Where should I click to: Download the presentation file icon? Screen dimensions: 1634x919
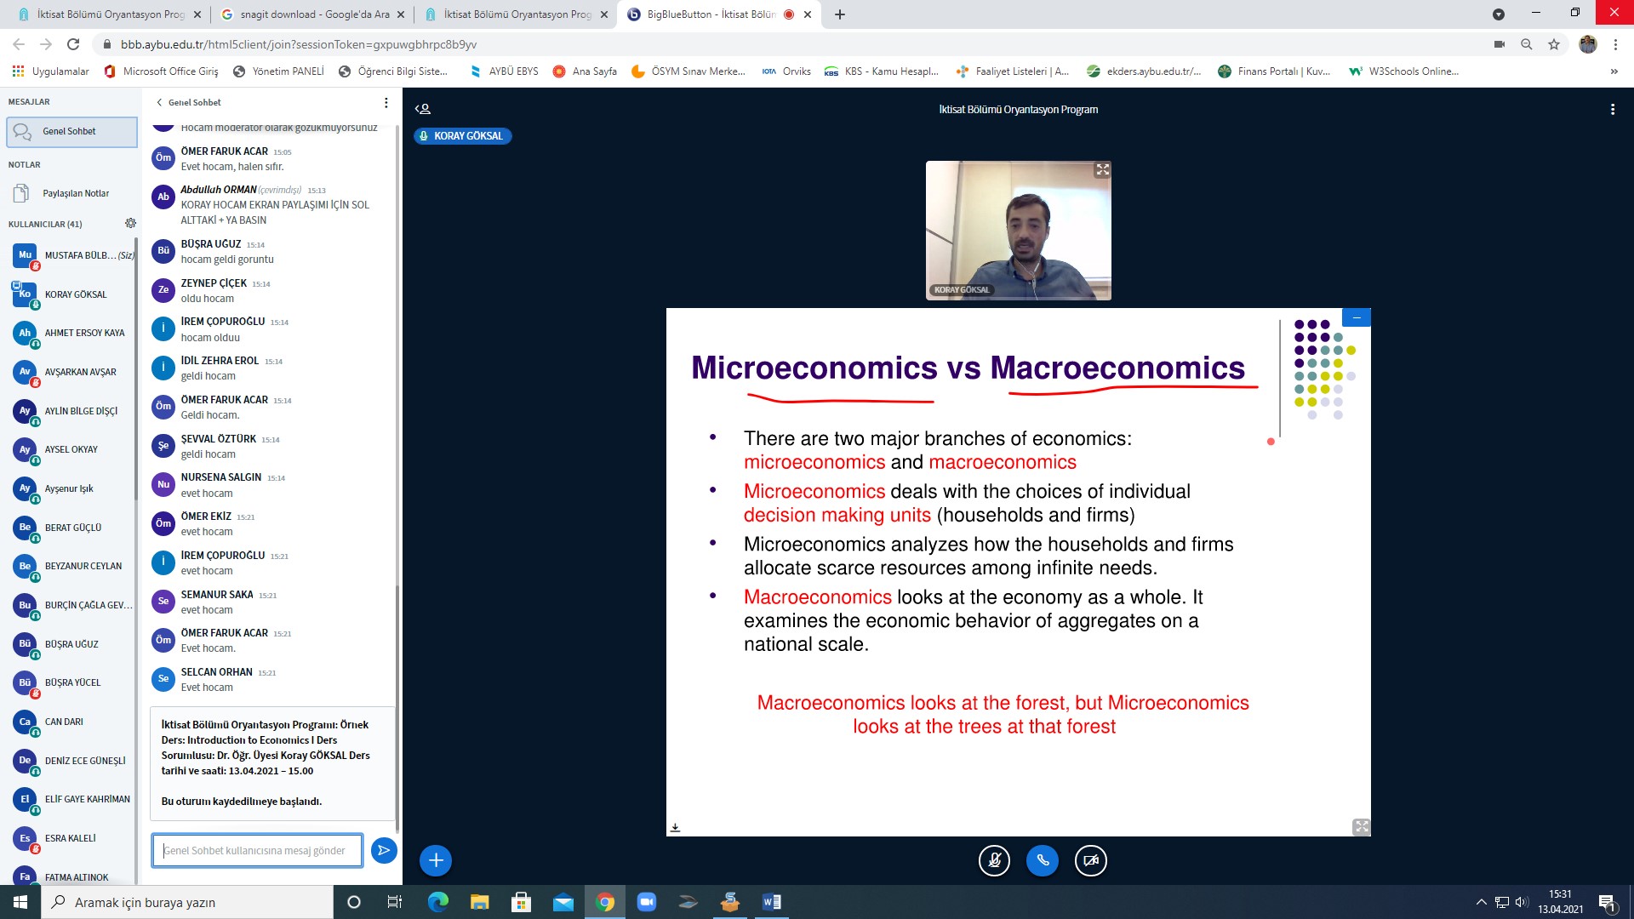(x=675, y=827)
